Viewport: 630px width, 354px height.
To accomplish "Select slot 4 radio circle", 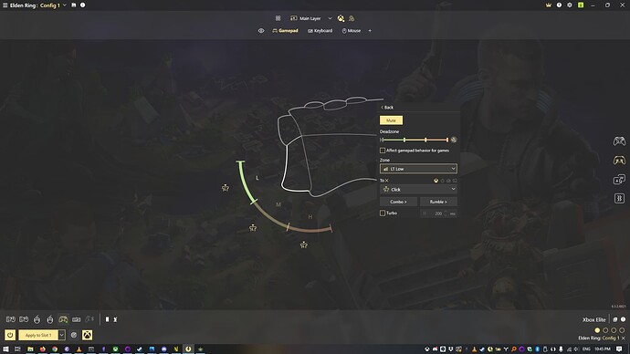I will point(622,330).
